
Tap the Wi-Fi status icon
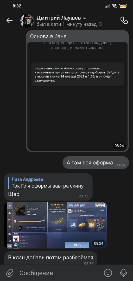coord(114,6)
